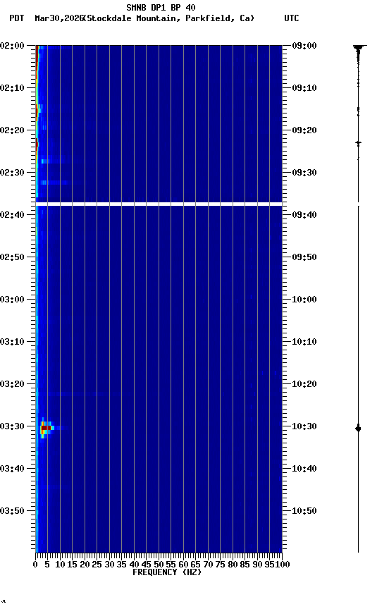Click the 10:20 UTC time label
The width and height of the screenshot is (389, 609).
[304, 384]
